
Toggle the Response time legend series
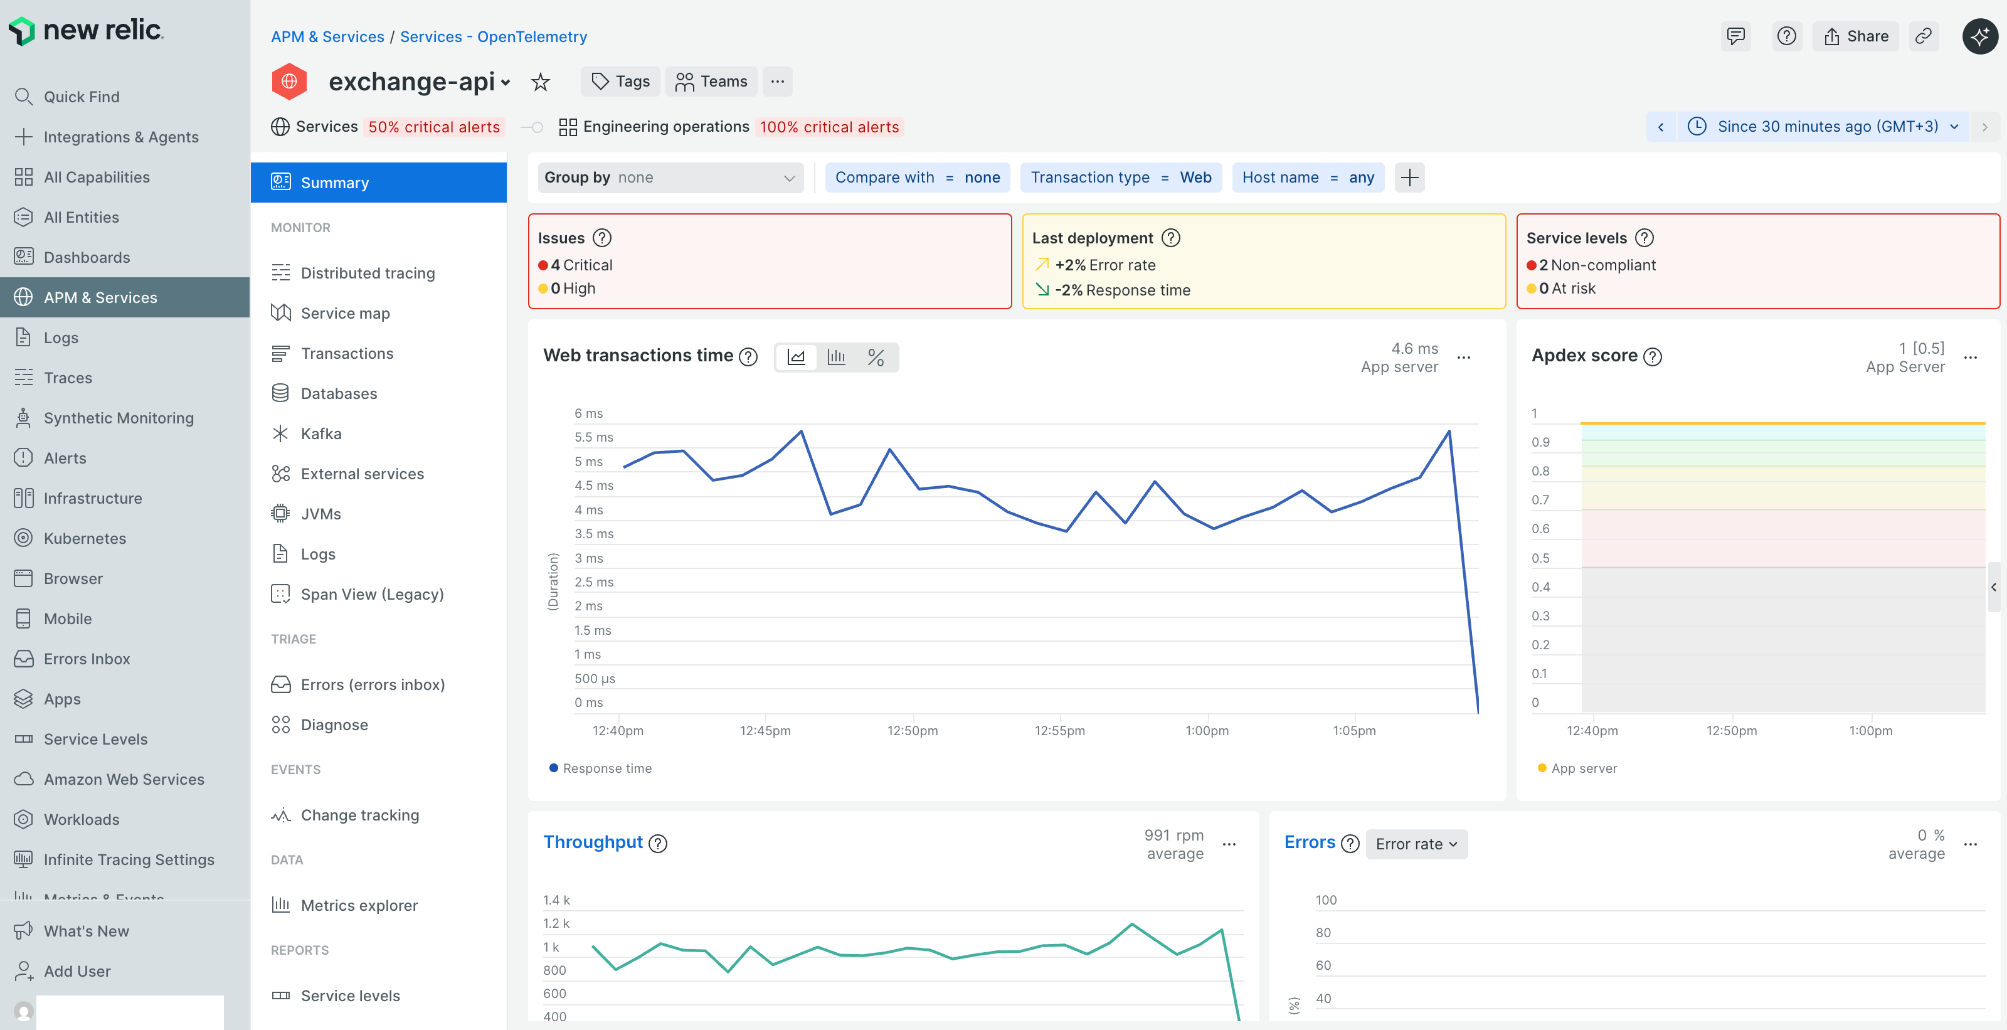[601, 768]
